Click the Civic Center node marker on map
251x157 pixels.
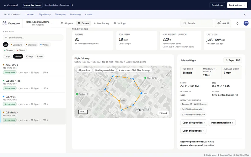tap(145, 78)
